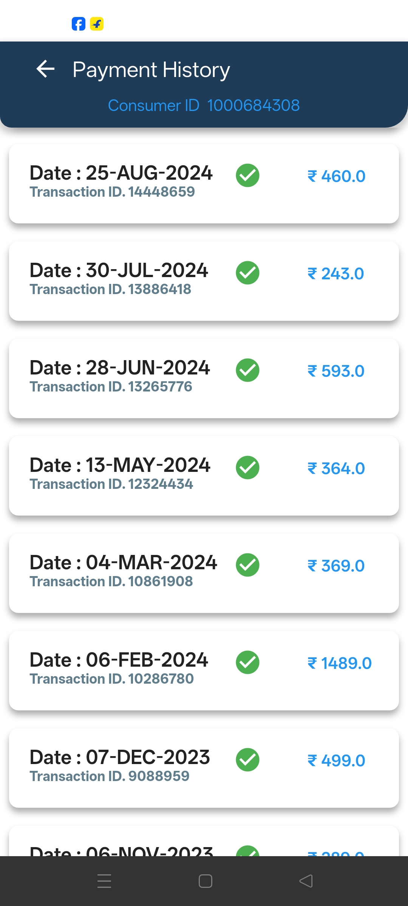
Task: Tap green checkmark for 28-JUN-2024 payment
Action: (x=247, y=370)
